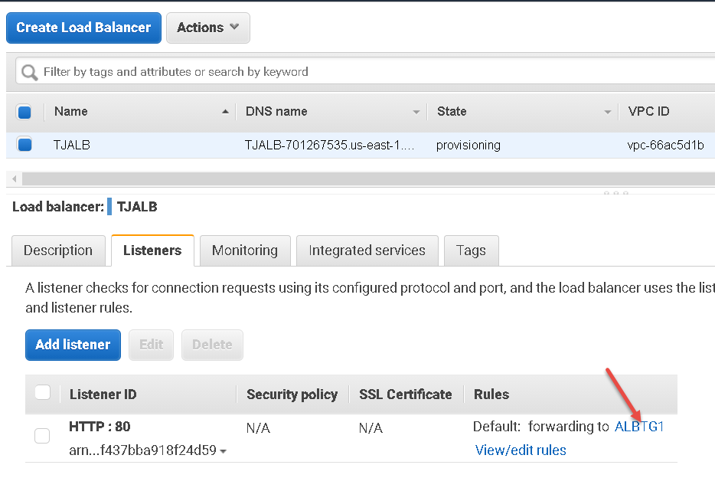Click the left scroll arrow below the table
The image size is (715, 478).
click(x=14, y=178)
